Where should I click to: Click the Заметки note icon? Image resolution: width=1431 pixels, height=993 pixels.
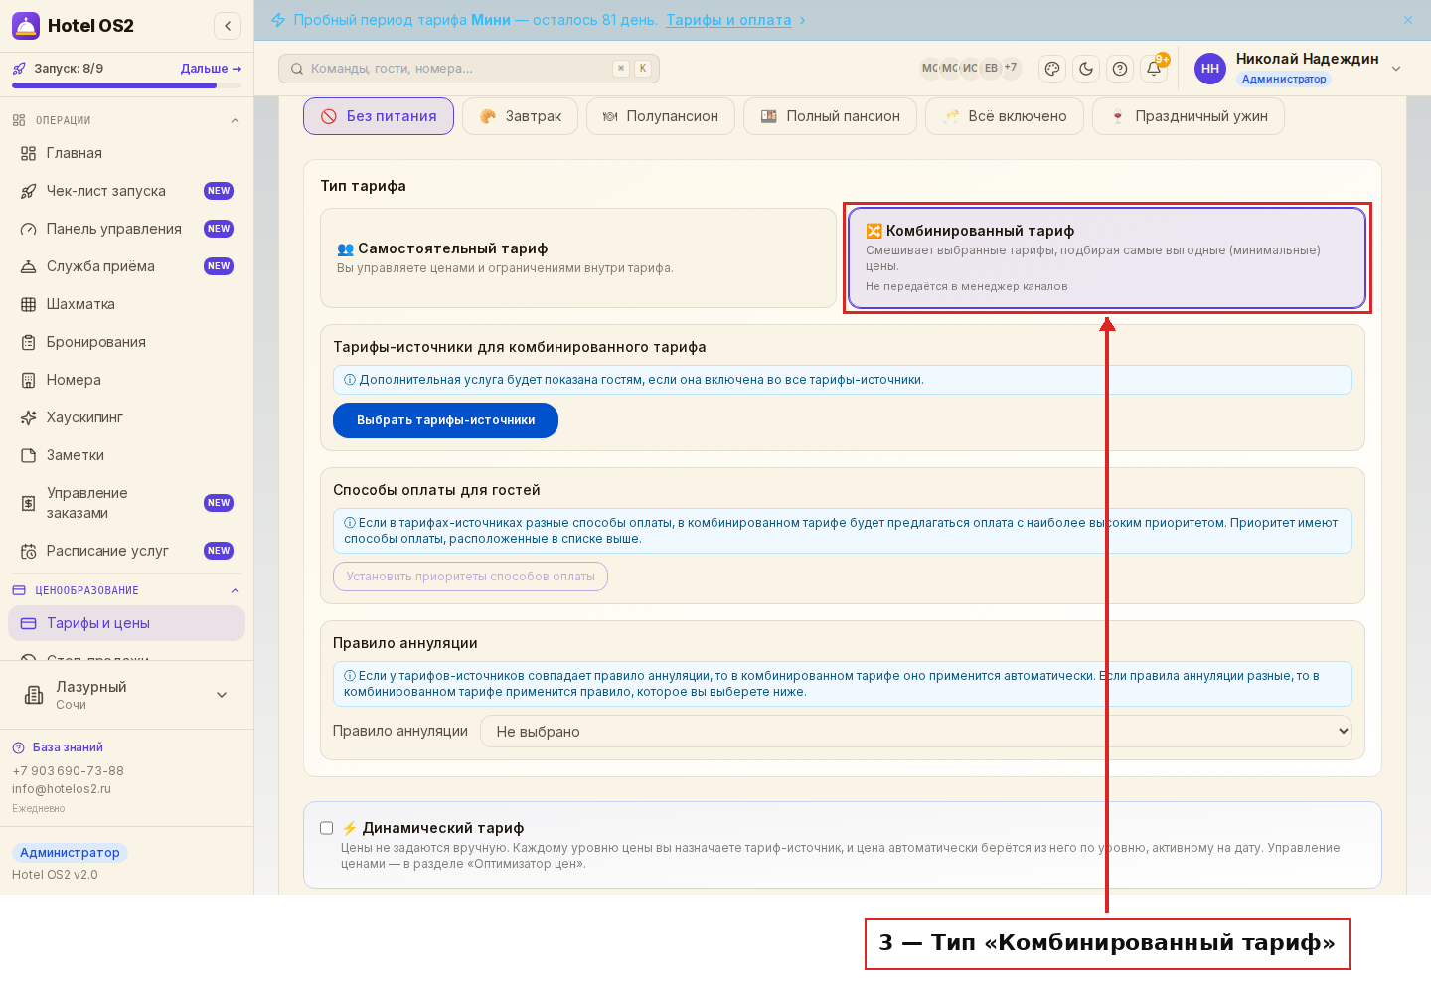pos(28,455)
